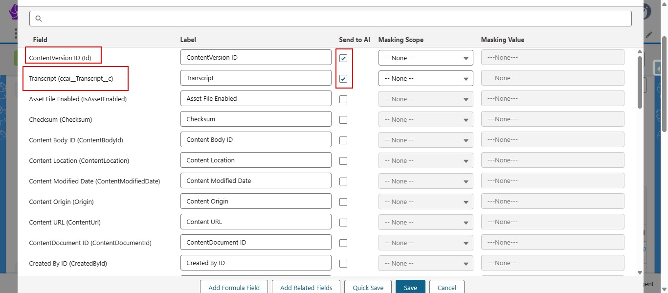Screen dimensions: 668x293
Task: Click the magnifier icon in the search bar
Action: click(39, 19)
